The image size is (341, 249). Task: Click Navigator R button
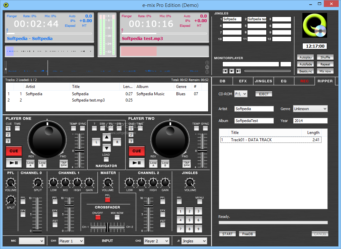(117, 142)
